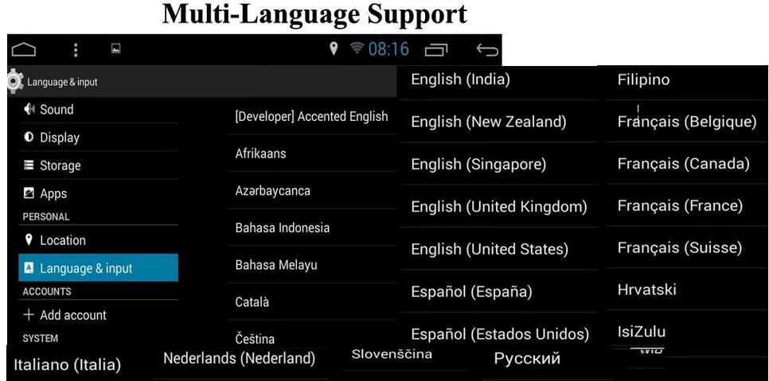Image resolution: width=769 pixels, height=381 pixels.
Task: Open Display settings
Action: click(x=98, y=138)
